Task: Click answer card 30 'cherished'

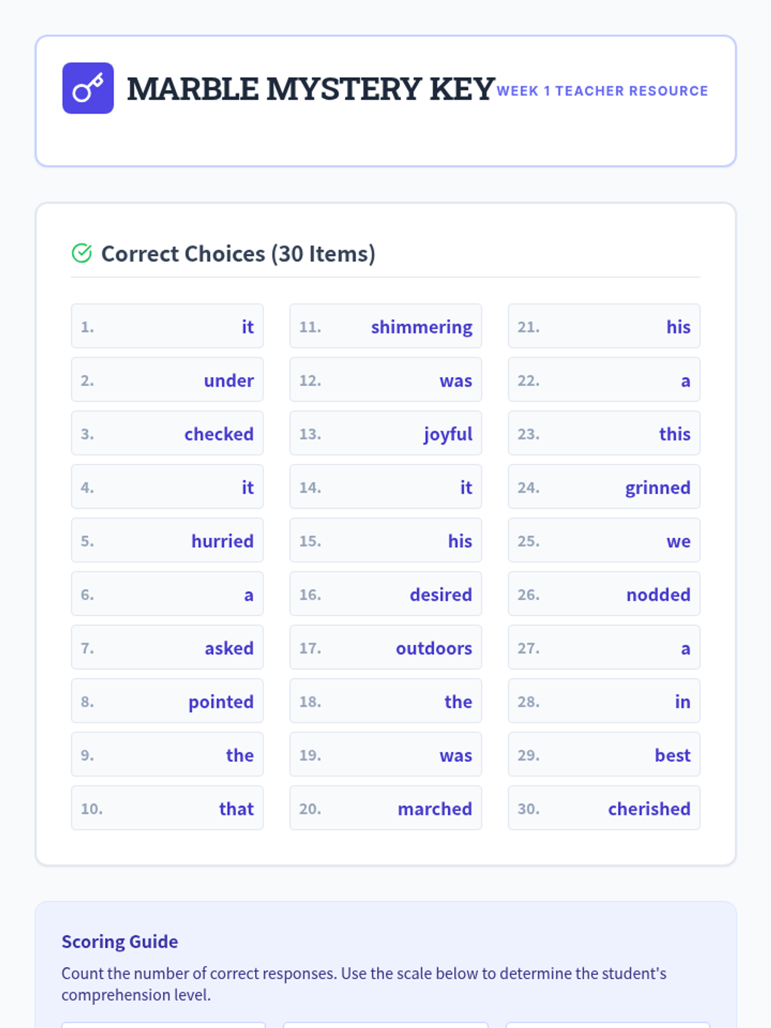Action: [604, 808]
